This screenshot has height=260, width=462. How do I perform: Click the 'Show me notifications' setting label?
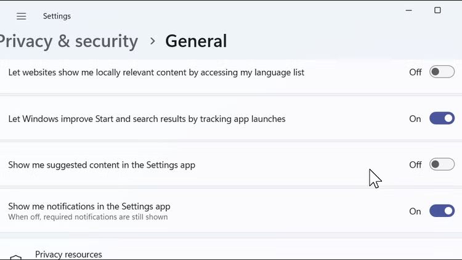pyautogui.click(x=89, y=206)
